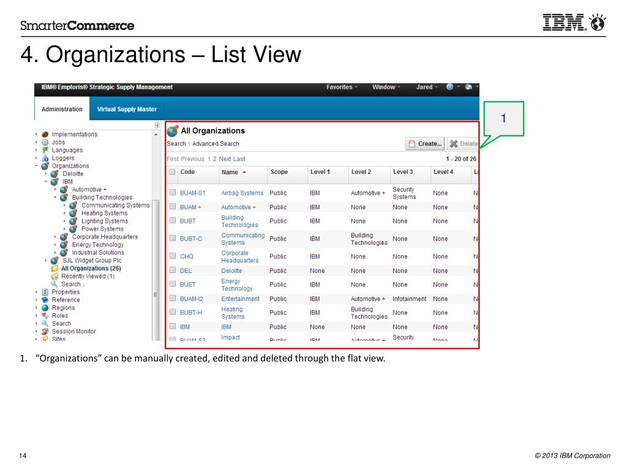The height and width of the screenshot is (470, 627).
Task: Open the Jared user dropdown
Action: (x=427, y=87)
